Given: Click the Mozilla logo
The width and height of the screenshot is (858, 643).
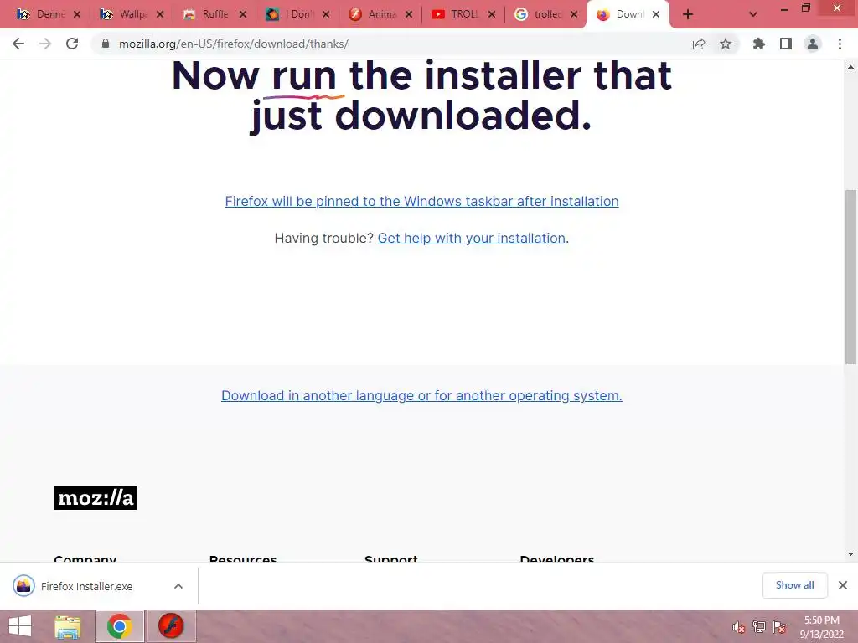Looking at the screenshot, I should click(x=96, y=497).
